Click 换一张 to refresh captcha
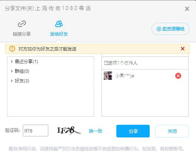This screenshot has height=153, width=196. pos(96,131)
